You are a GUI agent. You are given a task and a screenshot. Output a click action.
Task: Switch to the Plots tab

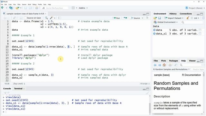(x=164, y=61)
